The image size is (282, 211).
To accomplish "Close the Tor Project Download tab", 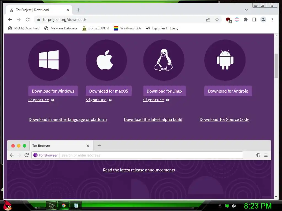I will (x=68, y=10).
